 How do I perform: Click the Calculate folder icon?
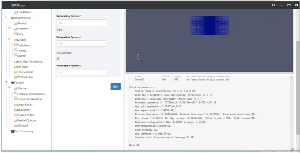[15, 126]
